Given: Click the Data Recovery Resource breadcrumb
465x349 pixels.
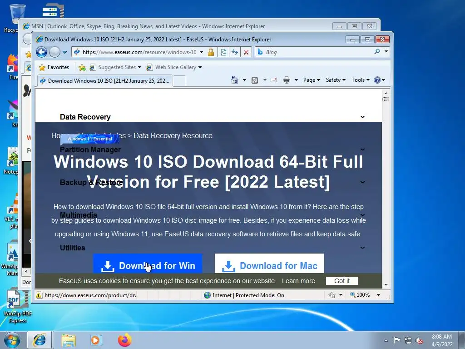Looking at the screenshot, I should 173,135.
